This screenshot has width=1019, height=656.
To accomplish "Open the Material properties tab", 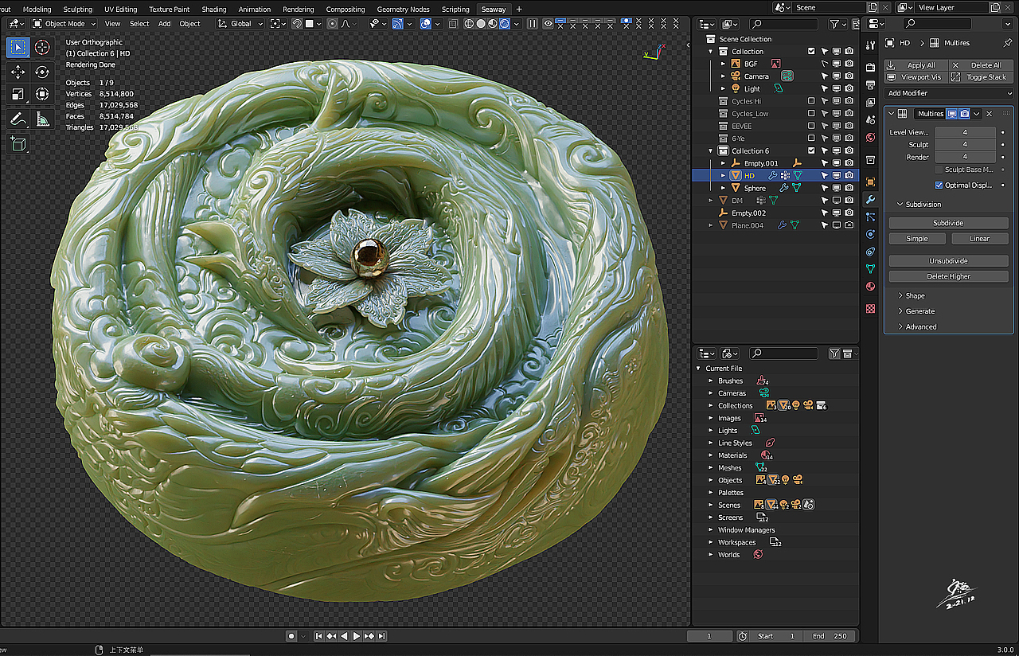I will 870,286.
